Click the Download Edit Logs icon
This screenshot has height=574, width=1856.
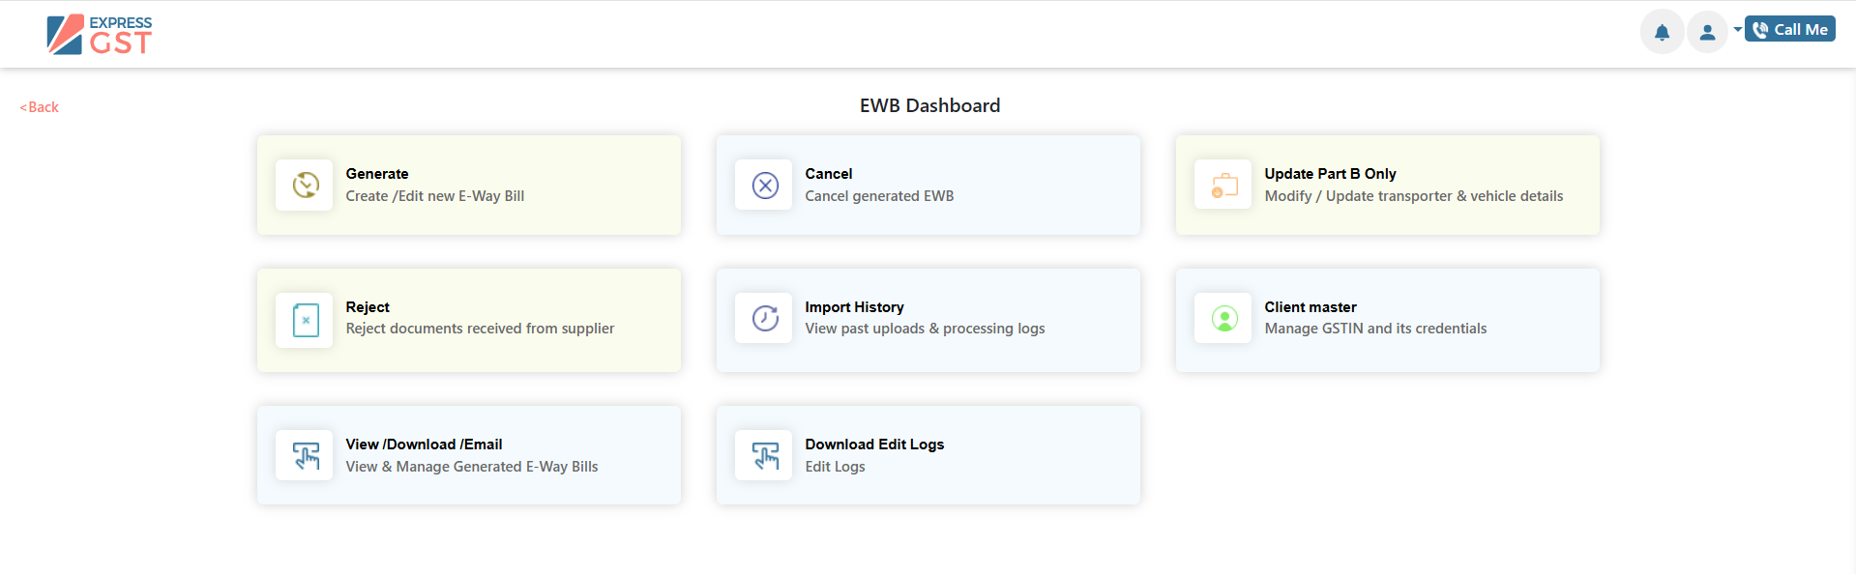coord(764,455)
